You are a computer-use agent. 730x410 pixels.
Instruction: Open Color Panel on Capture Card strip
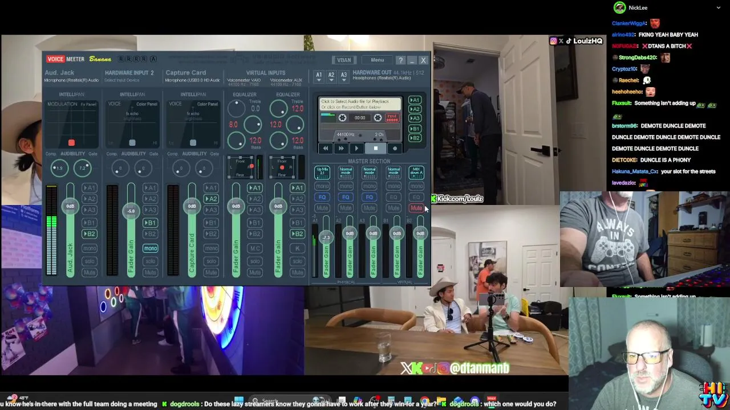coord(208,104)
